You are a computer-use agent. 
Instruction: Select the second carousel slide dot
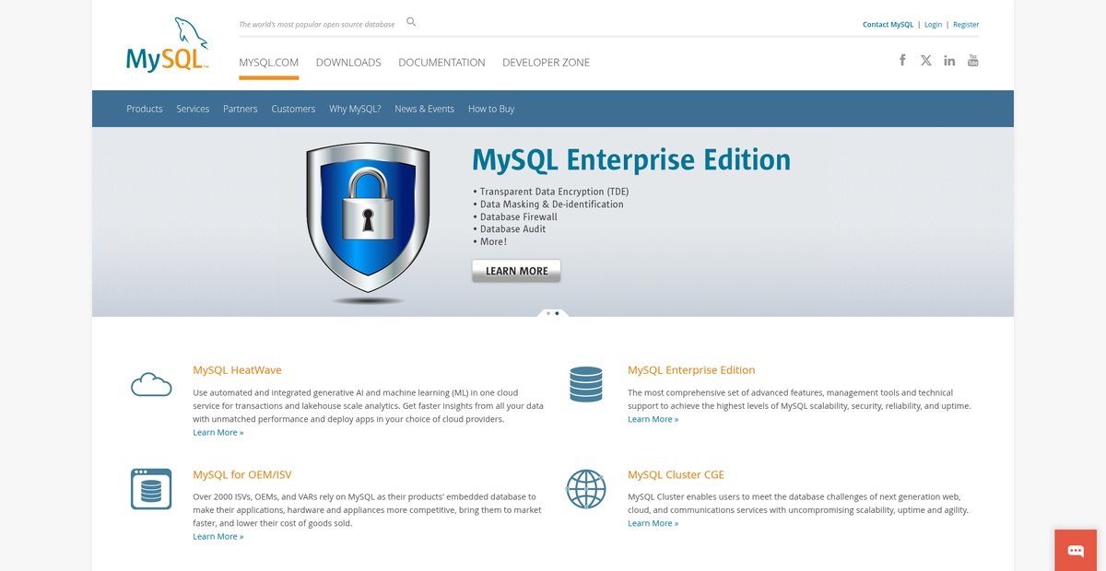coord(557,313)
